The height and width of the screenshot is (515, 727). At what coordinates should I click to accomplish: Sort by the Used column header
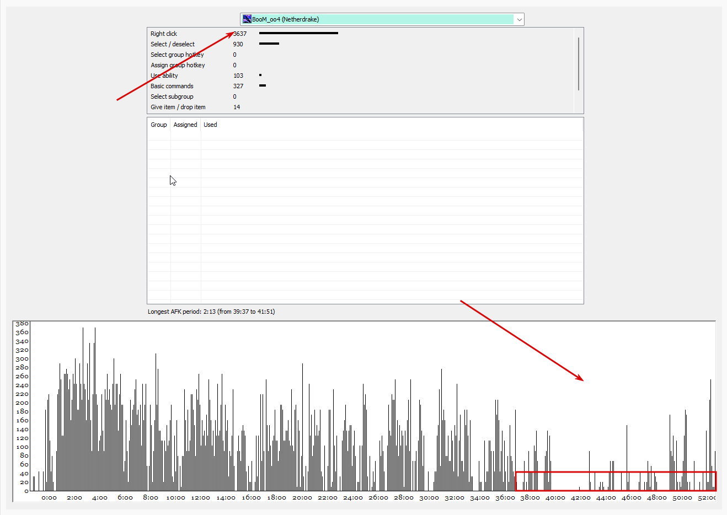[210, 125]
